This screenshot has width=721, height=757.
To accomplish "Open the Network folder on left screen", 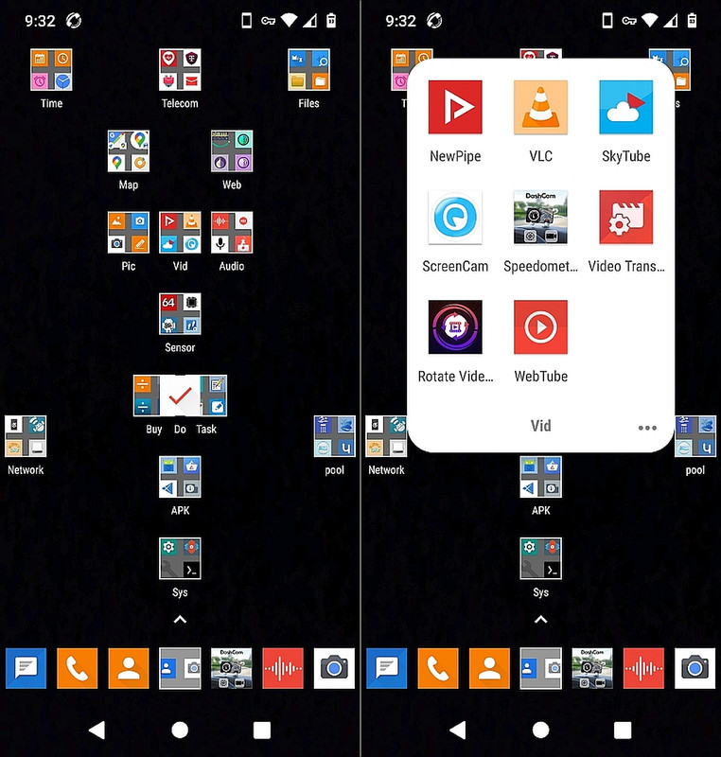I will click(26, 436).
